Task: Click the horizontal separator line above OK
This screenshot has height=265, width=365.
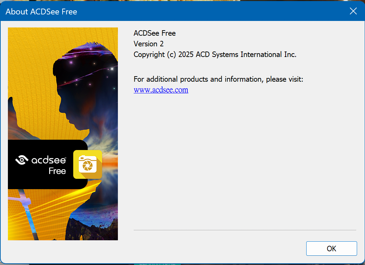Action: tap(245, 230)
